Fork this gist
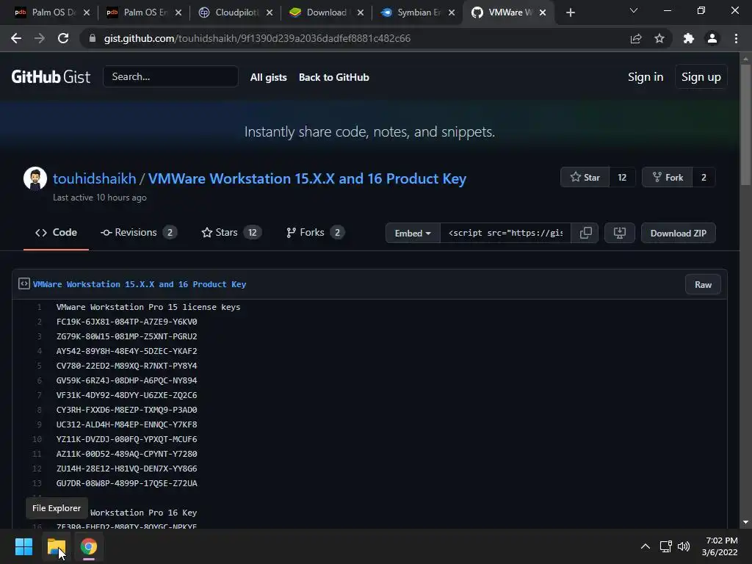The width and height of the screenshot is (752, 564). point(667,178)
